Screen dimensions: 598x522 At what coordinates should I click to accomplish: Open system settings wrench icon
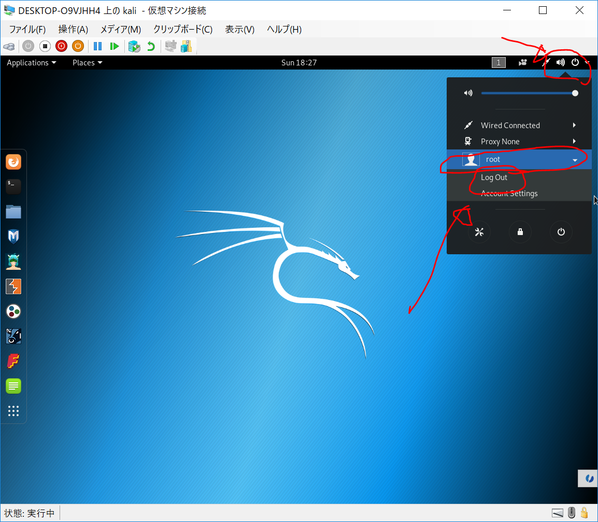(479, 232)
